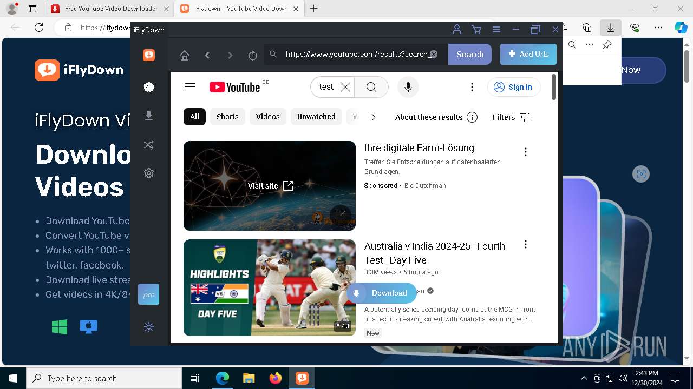Open the convert shuffle icon in sidebar
This screenshot has width=693, height=389.
149,145
